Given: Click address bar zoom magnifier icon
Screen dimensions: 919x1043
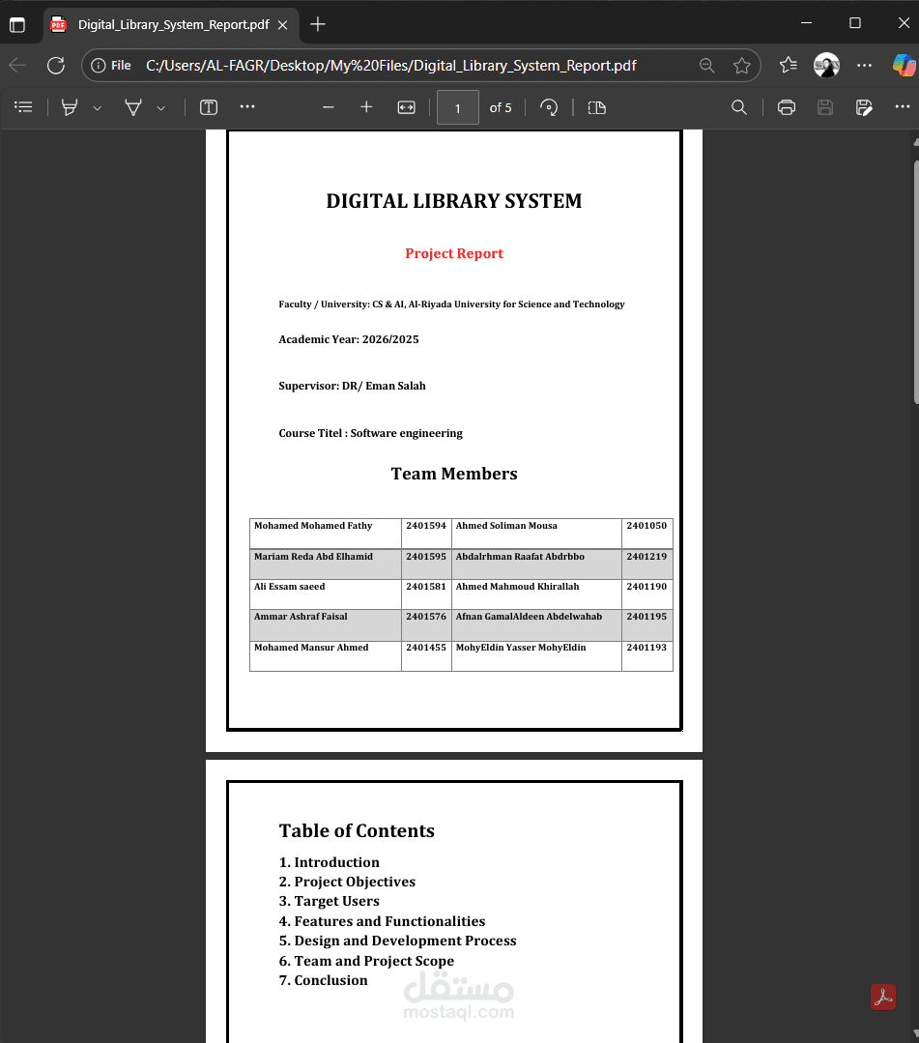Looking at the screenshot, I should tap(706, 65).
